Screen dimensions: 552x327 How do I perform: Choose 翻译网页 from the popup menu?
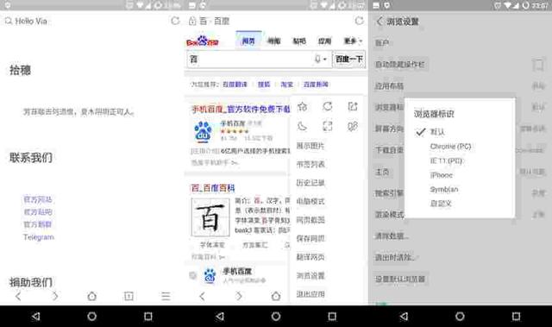pos(310,257)
